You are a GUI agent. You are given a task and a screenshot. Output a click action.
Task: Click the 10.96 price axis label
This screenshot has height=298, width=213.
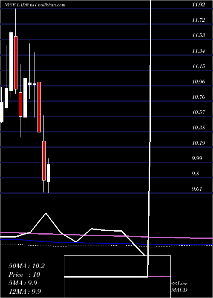(199, 82)
